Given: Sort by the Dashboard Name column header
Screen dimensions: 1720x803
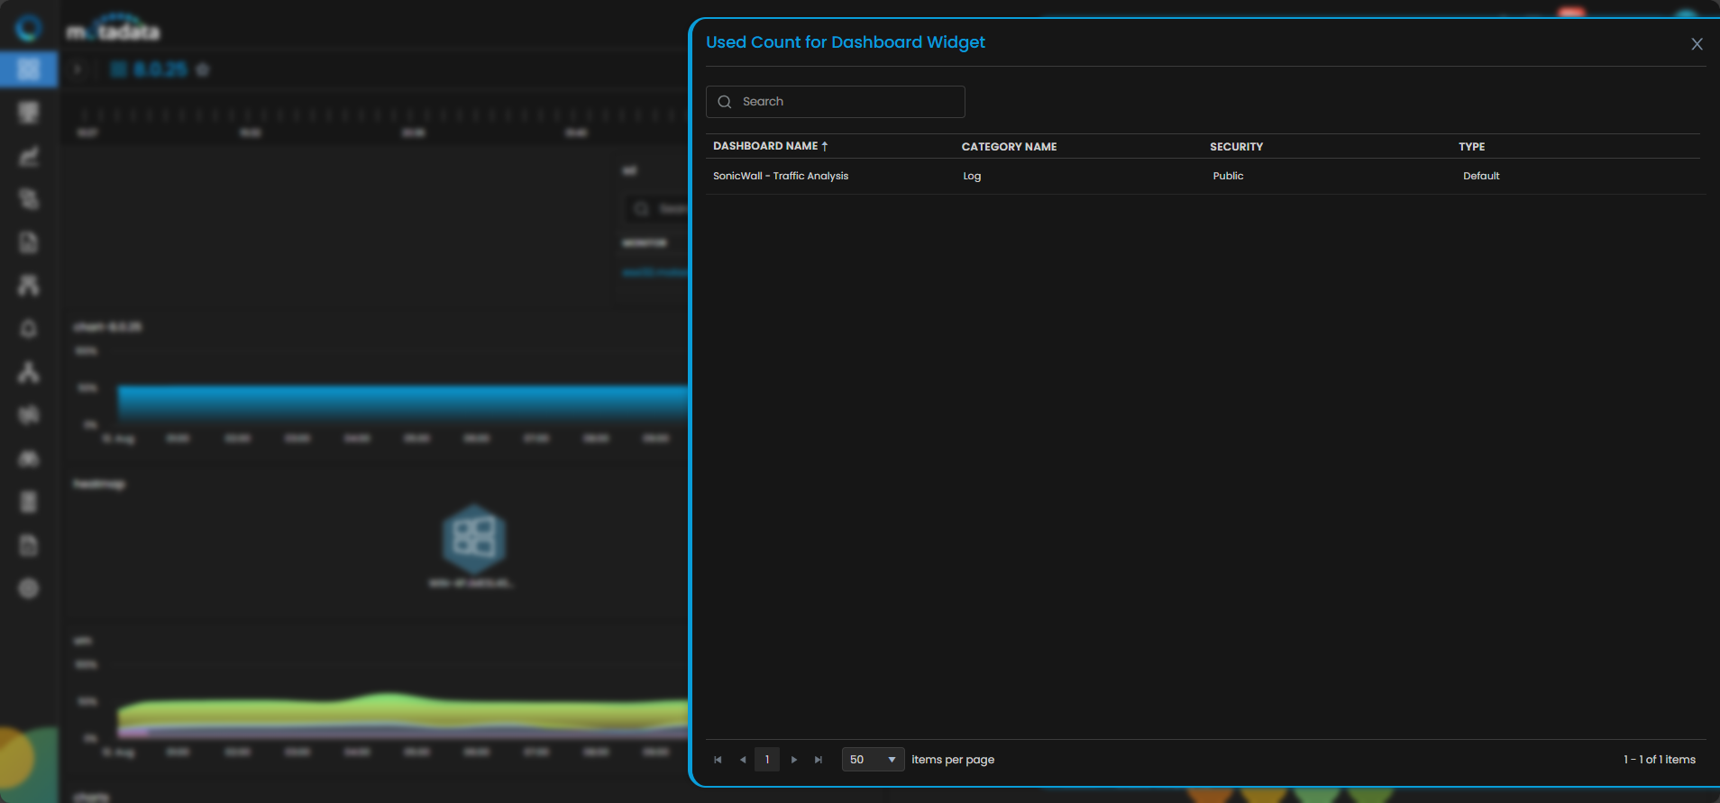Looking at the screenshot, I should (x=765, y=146).
